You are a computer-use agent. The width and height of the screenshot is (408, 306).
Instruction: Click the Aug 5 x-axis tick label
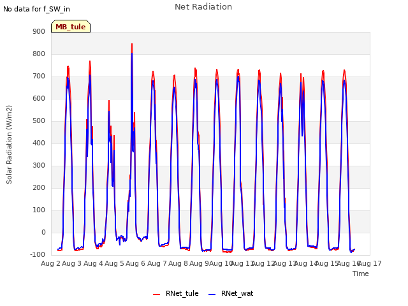[114, 263]
